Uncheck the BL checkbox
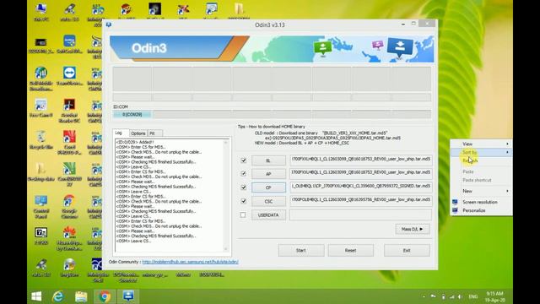This screenshot has height=304, width=540. [244, 160]
